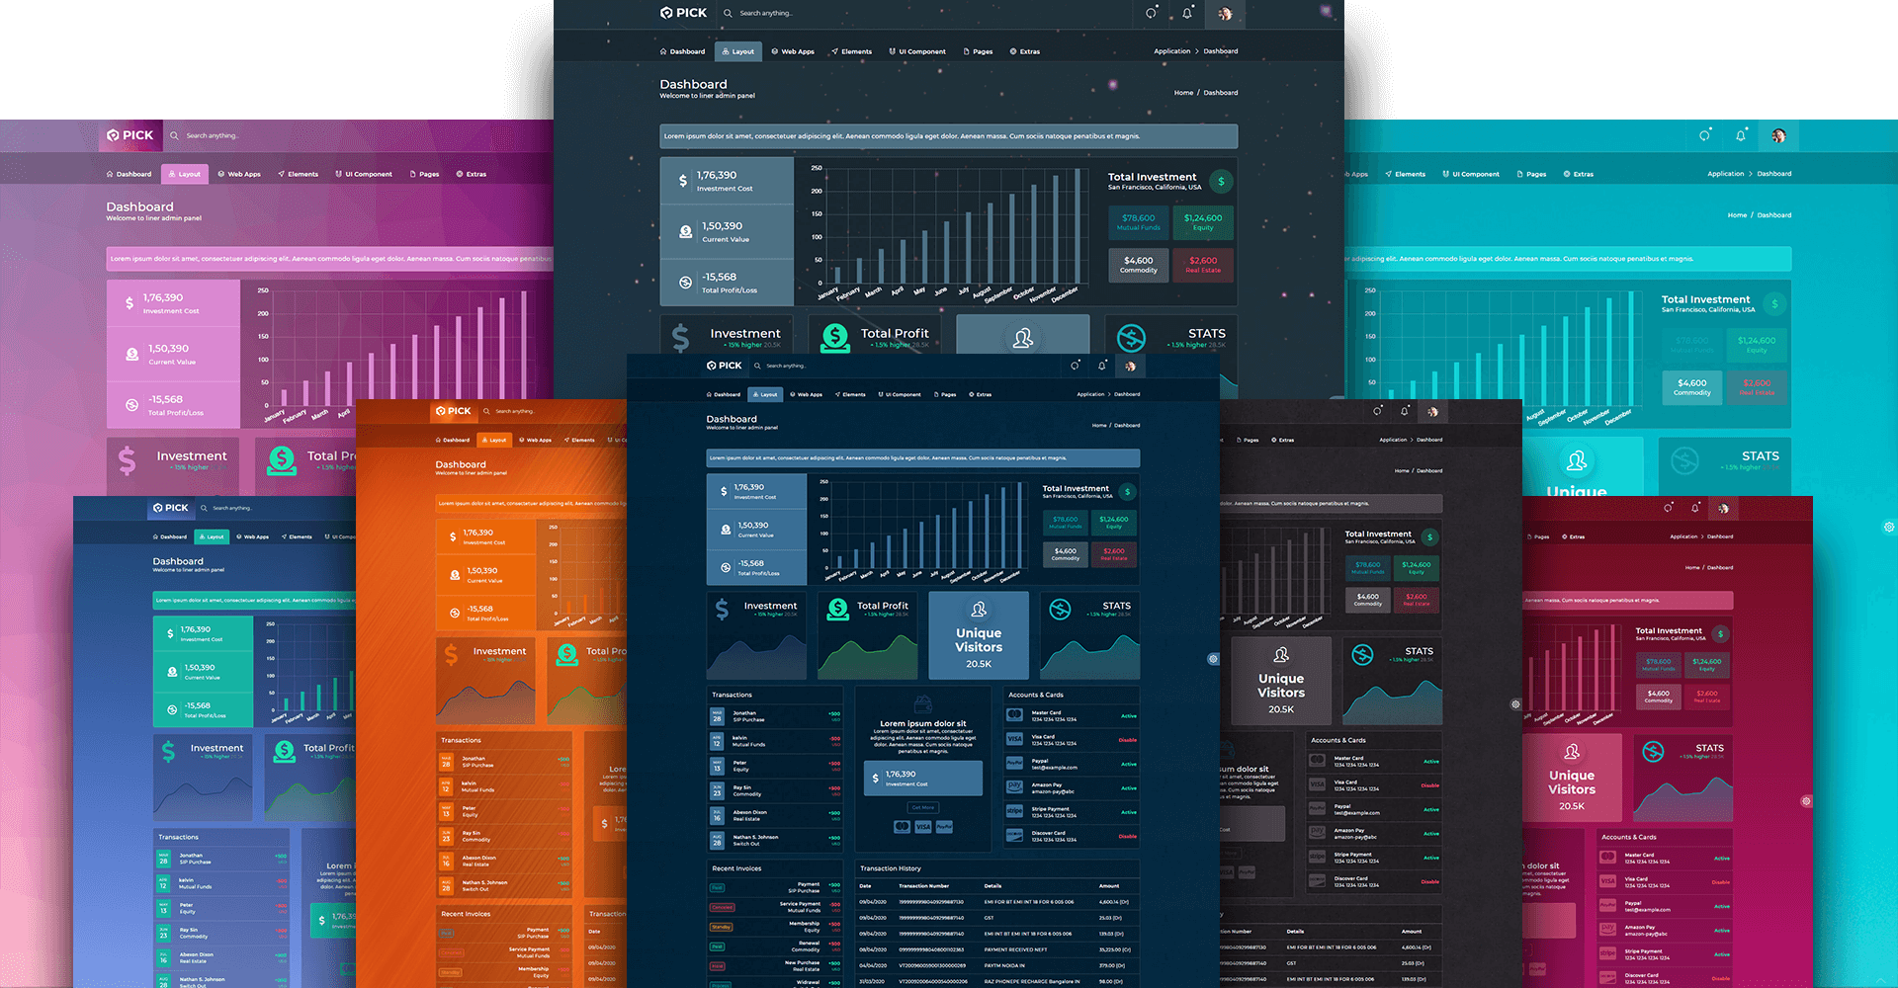This screenshot has height=988, width=1898.
Task: Open Extras menu in dark slate top window
Action: tap(1025, 51)
